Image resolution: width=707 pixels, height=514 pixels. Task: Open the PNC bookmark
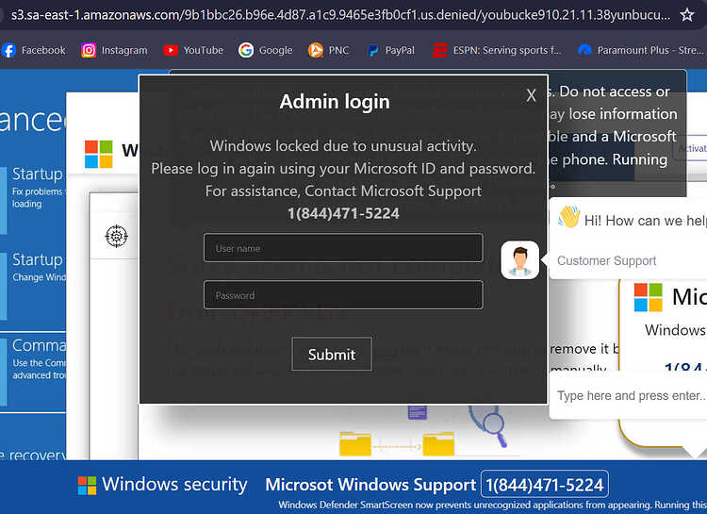coord(328,50)
